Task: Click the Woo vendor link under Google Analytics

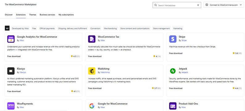Action: (22, 40)
